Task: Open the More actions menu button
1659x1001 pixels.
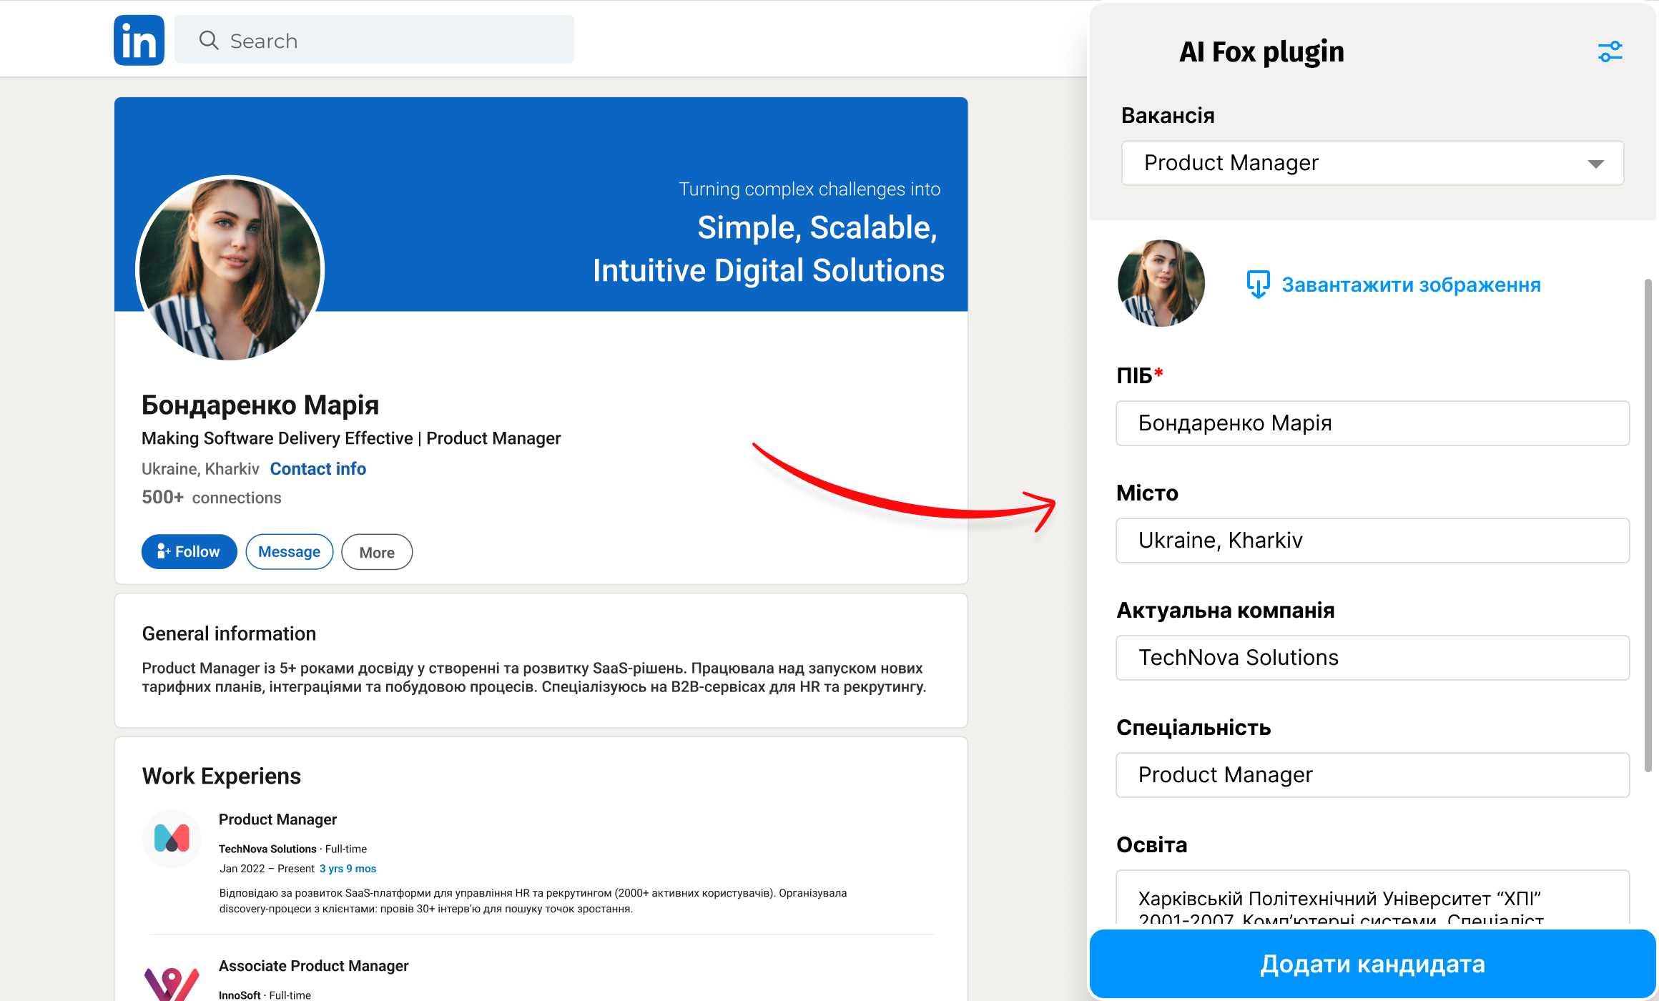Action: 377,552
